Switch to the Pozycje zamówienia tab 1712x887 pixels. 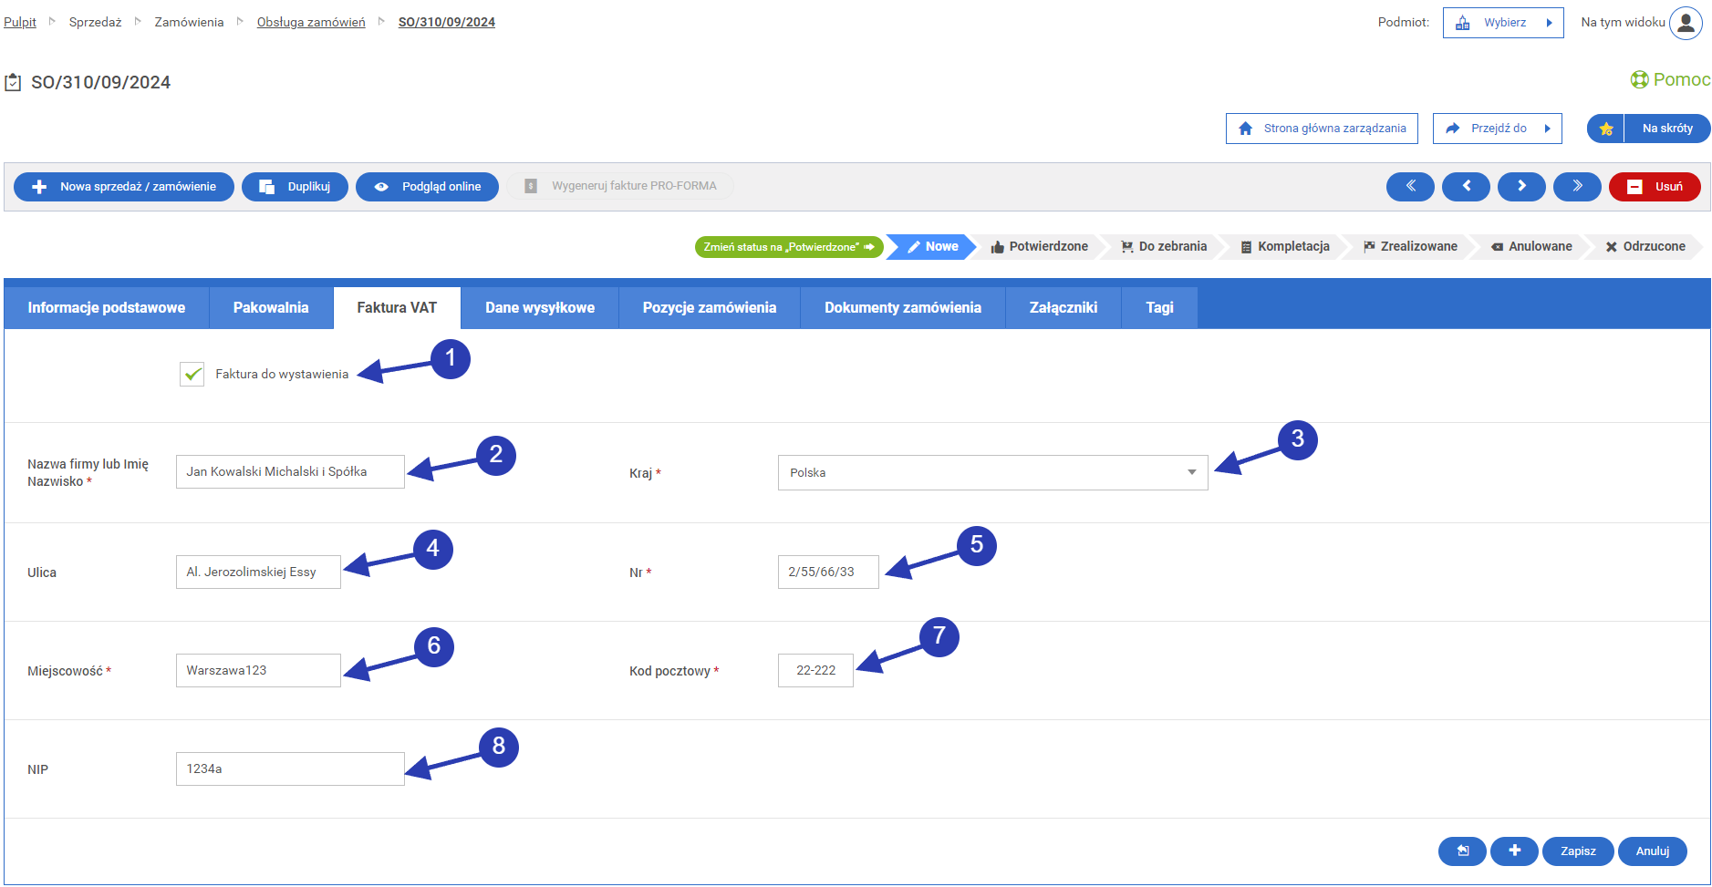pos(709,308)
